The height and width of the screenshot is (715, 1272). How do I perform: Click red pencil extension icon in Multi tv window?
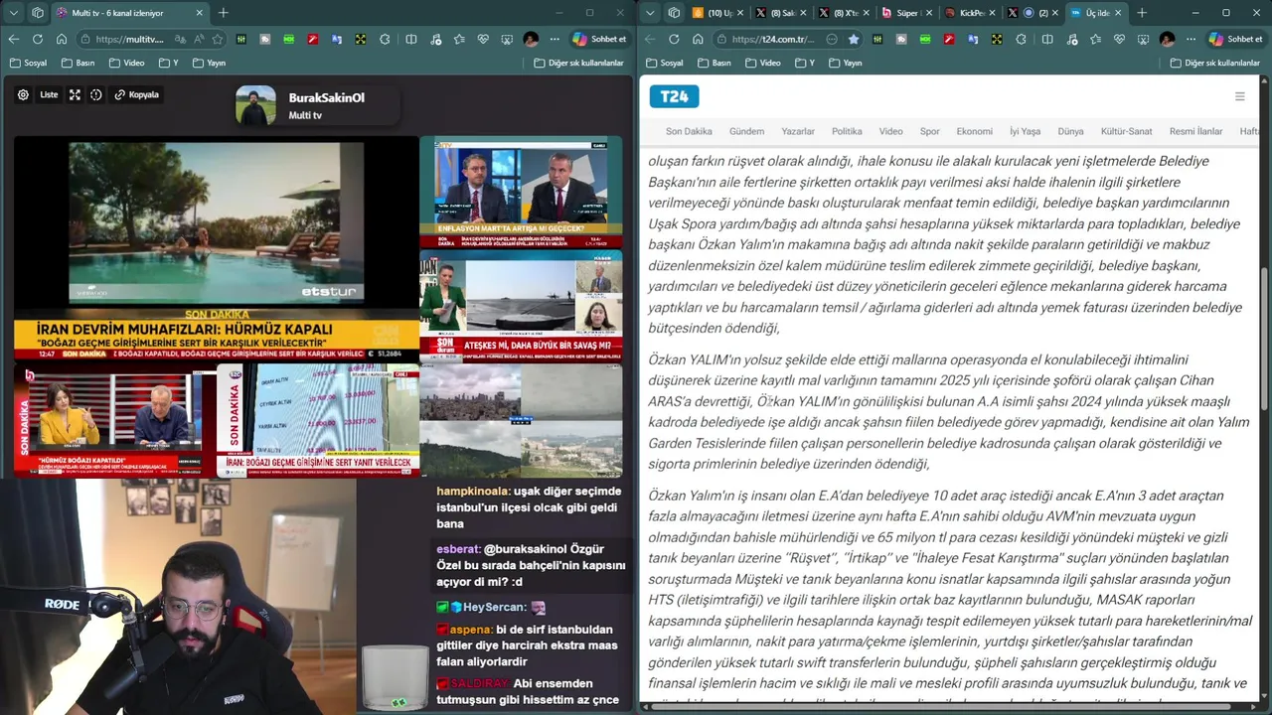tap(313, 40)
